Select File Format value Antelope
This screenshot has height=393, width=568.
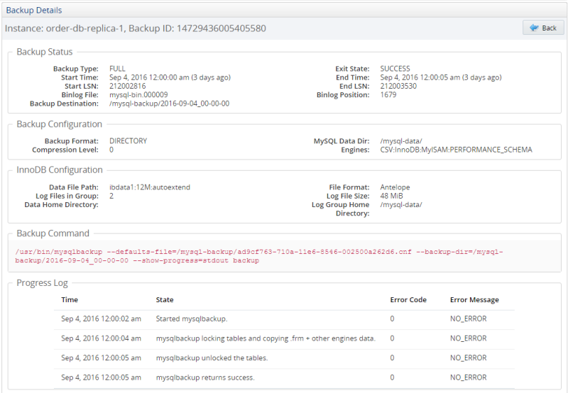(395, 187)
